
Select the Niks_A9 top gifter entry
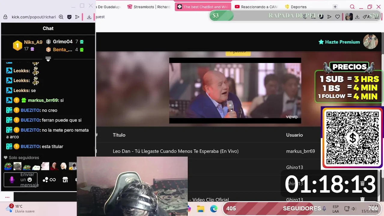pyautogui.click(x=28, y=45)
